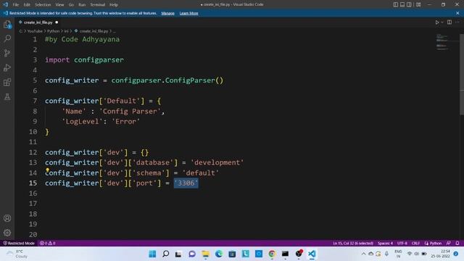Change the CRLF end-of-line selector
This screenshot has width=464, height=261.
coord(415,244)
